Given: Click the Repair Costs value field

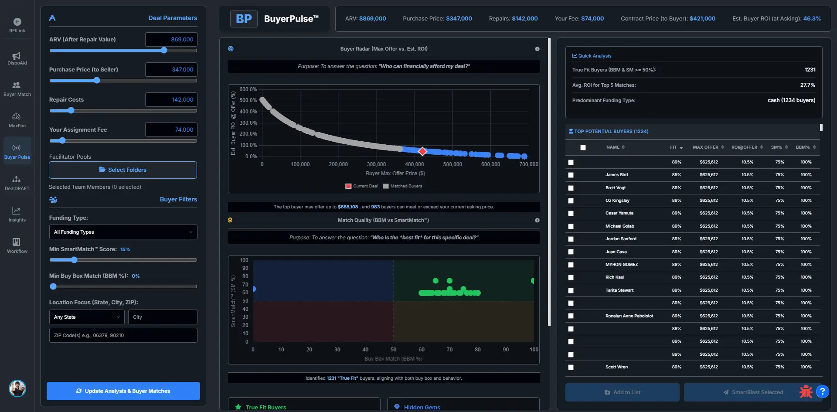Looking at the screenshot, I should click(x=171, y=100).
